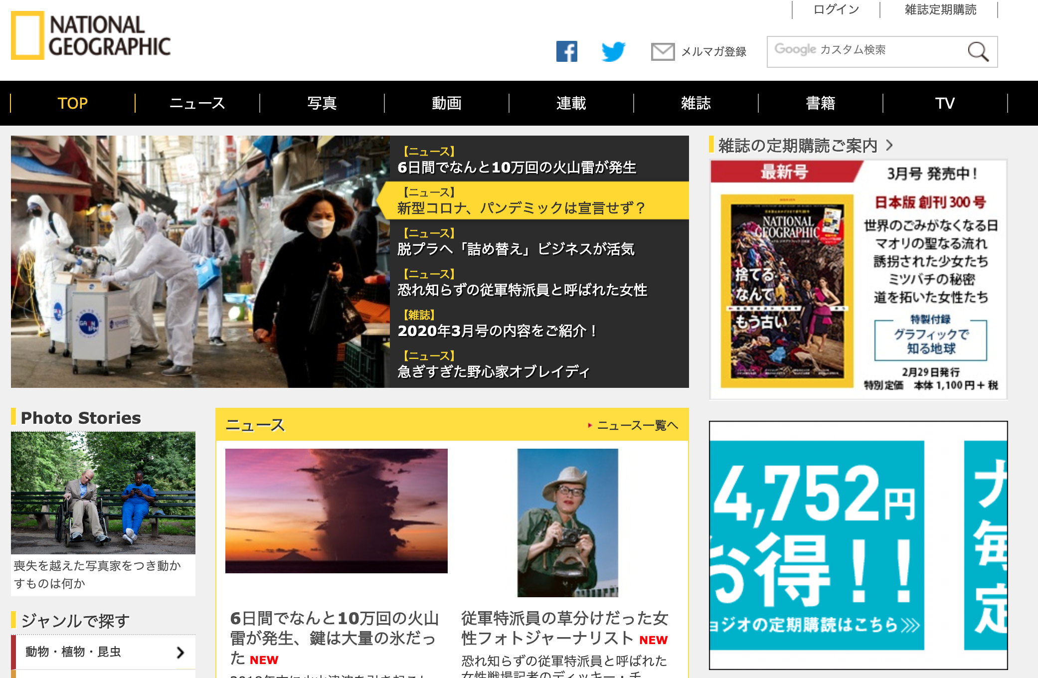Image resolution: width=1038 pixels, height=678 pixels.
Task: Open article 6日間でなんと10万回の火山雷が発生、鍵は大量の氷だった
Action: [334, 638]
